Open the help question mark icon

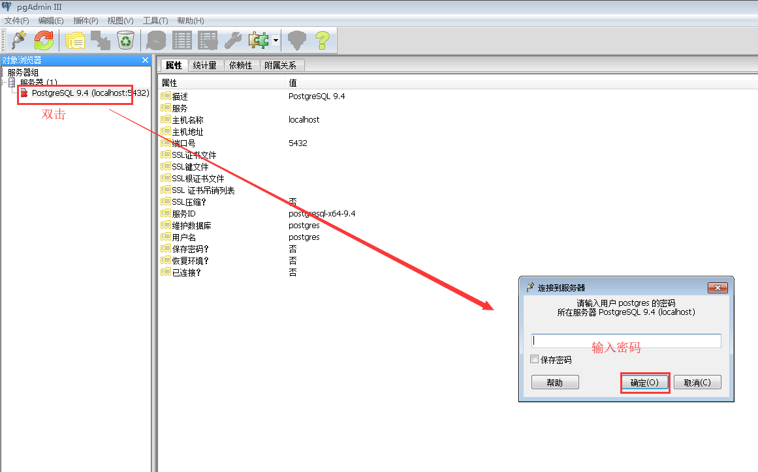coord(323,40)
